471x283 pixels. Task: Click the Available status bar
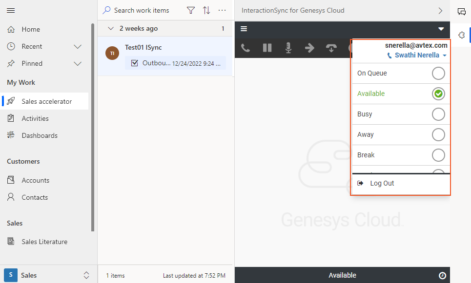tap(342, 275)
